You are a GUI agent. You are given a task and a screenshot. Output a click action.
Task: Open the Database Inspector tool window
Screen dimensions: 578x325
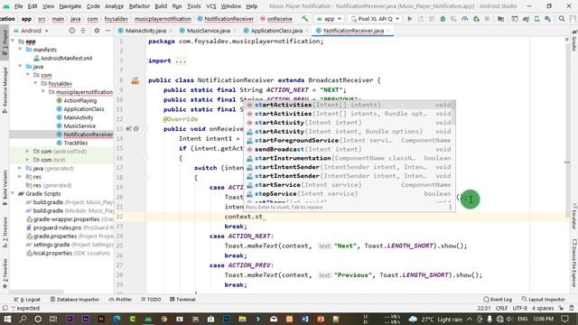coord(75,299)
